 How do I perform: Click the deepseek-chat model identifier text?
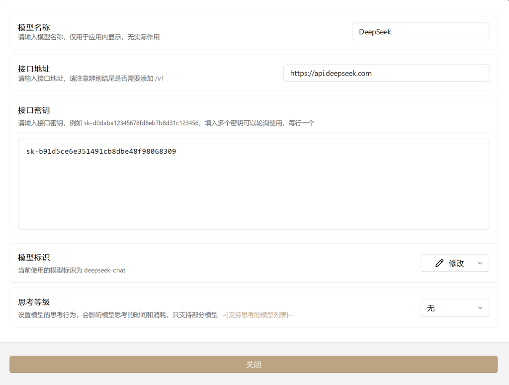tap(104, 271)
